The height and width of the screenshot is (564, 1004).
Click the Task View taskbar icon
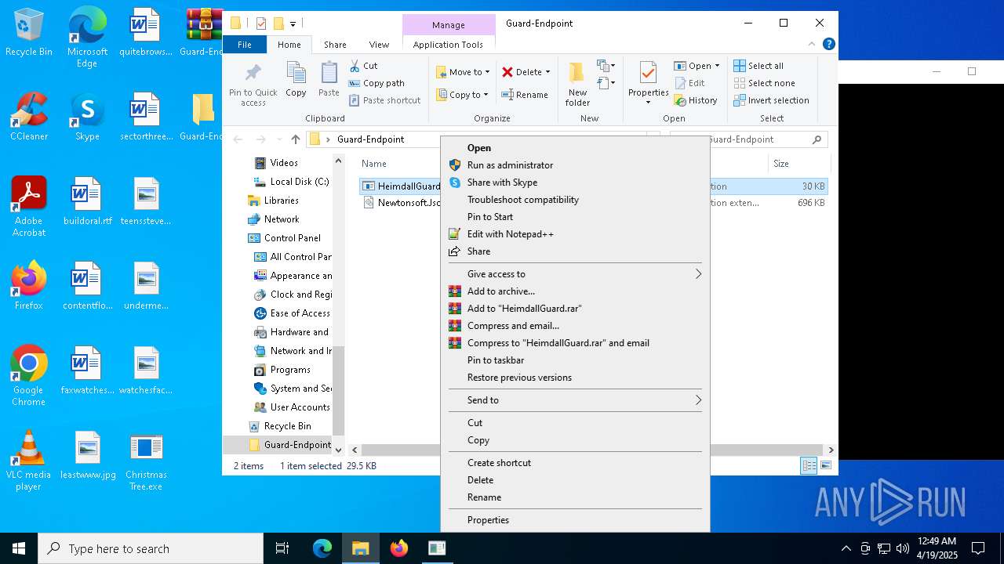tap(282, 548)
